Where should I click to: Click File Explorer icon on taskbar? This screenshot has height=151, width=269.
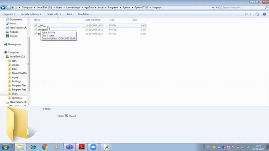(21, 147)
